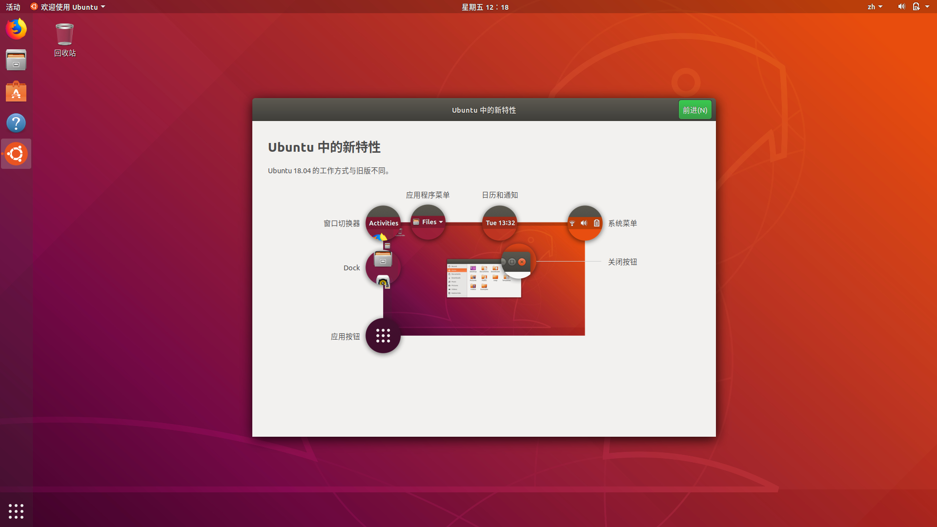Screen dimensions: 937x527
Task: Open the Help dock icon
Action: point(16,123)
